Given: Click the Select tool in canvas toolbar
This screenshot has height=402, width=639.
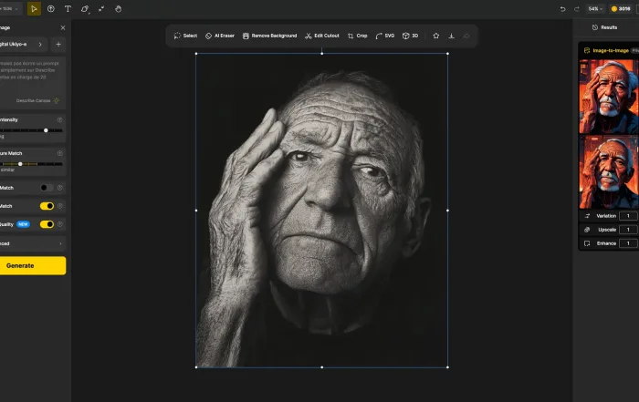Looking at the screenshot, I should coord(185,36).
